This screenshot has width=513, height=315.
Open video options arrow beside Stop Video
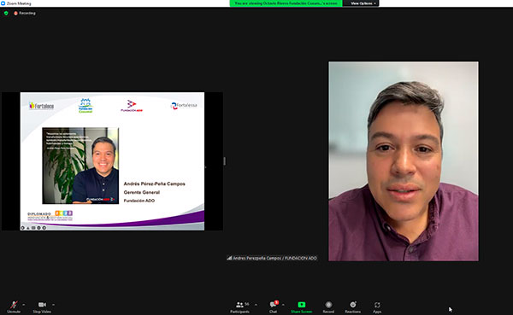(53, 305)
